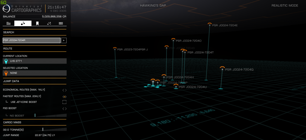Click the cyan current location marker icon
The height and width of the screenshot is (140, 306).
pos(6,61)
